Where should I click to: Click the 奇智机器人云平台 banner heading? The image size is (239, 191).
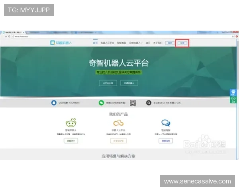click(119, 63)
